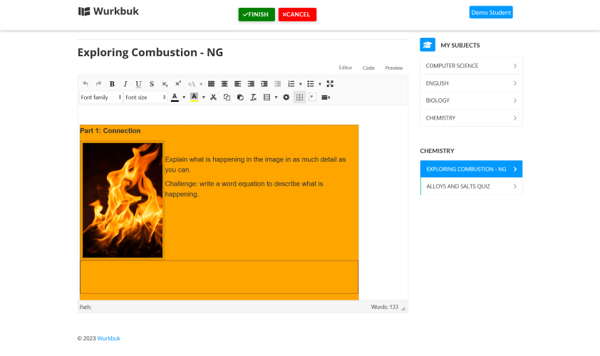Undo the last edit
Viewport: 600px width, 356px height.
tap(86, 84)
